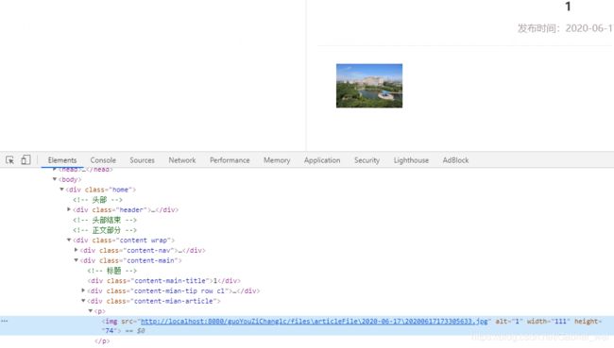Open the Lighthouse tab
Viewport: 614px width, 348px height.
(411, 160)
